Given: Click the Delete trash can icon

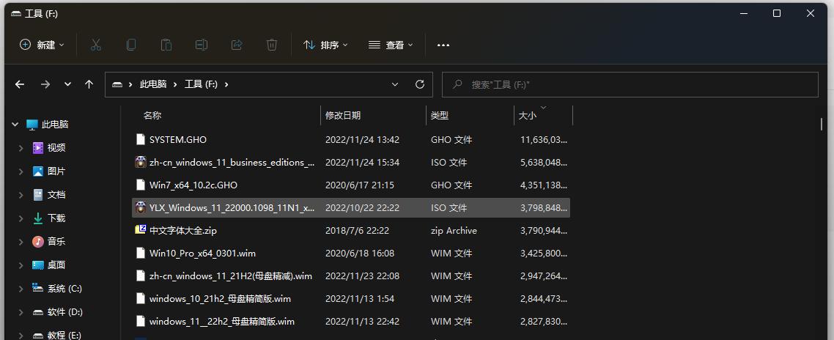Looking at the screenshot, I should tap(272, 45).
